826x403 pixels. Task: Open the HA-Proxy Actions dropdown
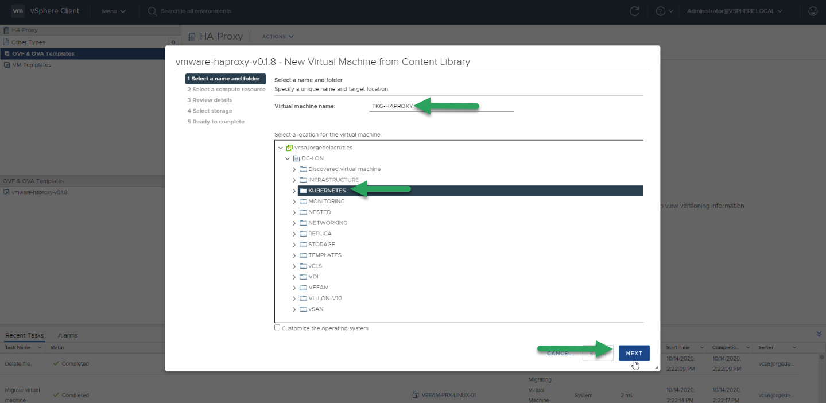tap(278, 37)
